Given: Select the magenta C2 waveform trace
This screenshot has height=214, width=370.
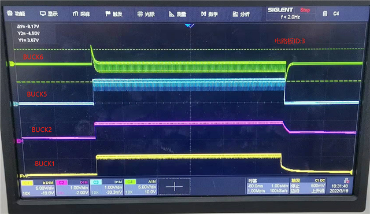Looking at the screenshot, I should click(189, 123).
